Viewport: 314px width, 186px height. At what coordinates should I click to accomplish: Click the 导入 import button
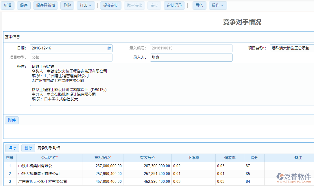point(200,5)
